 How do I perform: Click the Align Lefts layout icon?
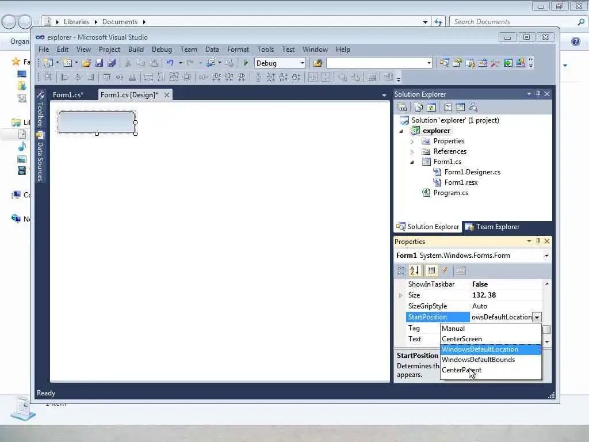tap(64, 78)
